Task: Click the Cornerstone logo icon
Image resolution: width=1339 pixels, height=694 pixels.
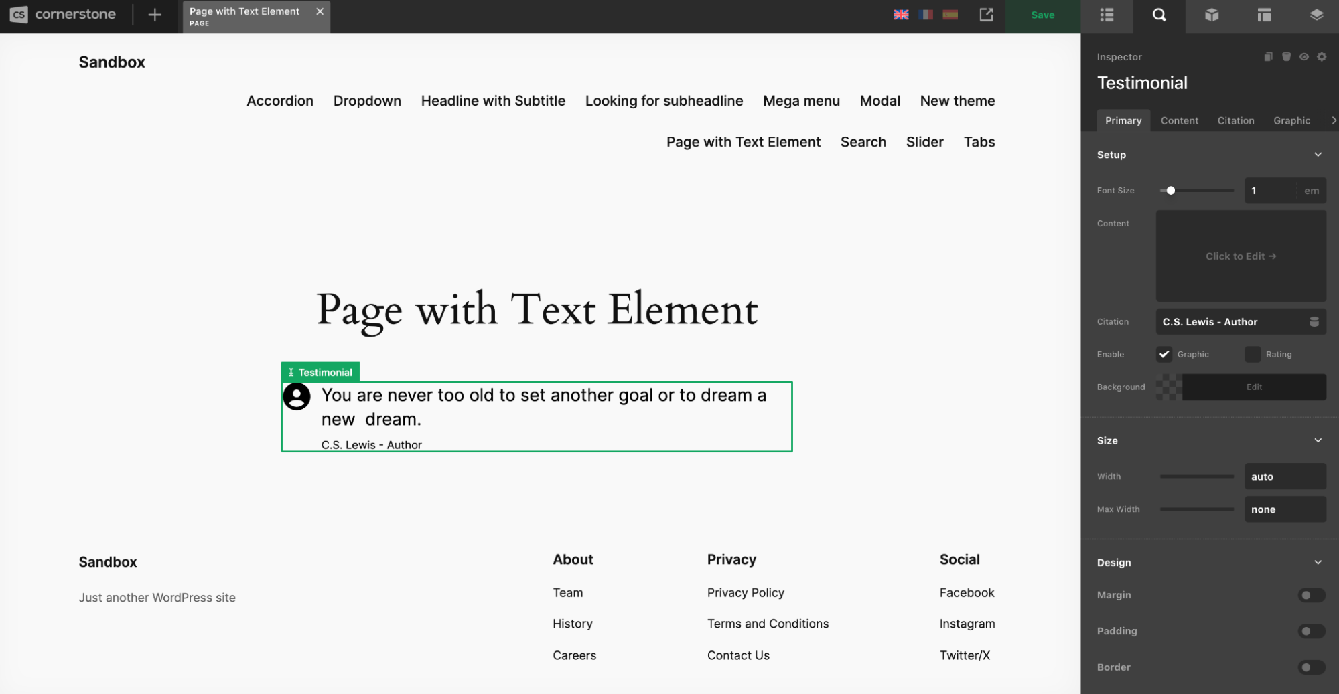Action: [x=19, y=14]
